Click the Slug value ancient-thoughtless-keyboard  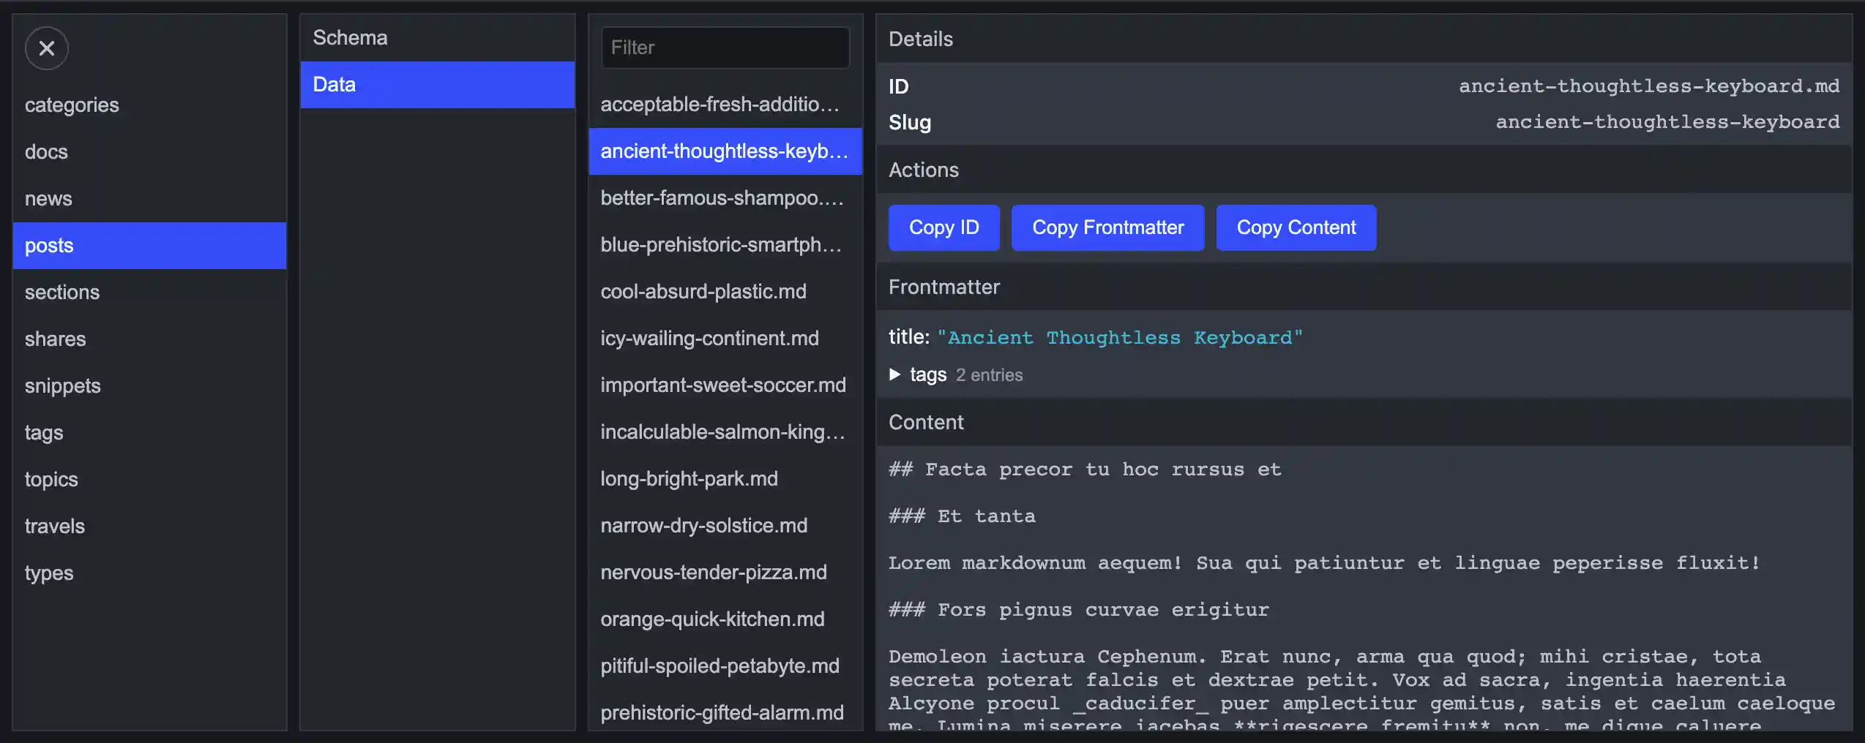[x=1667, y=122]
